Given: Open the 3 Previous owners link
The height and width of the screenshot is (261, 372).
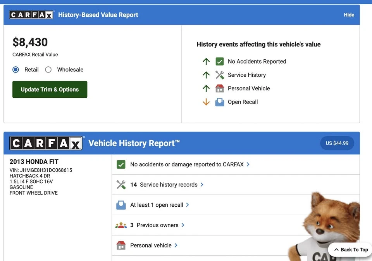Looking at the screenshot, I should coord(155,225).
